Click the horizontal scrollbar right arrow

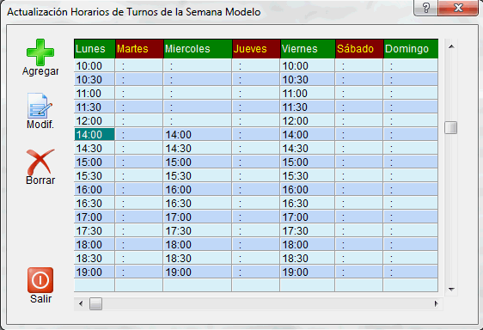coord(436,304)
